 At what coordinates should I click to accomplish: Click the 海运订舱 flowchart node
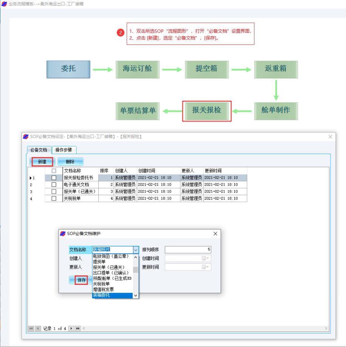pos(138,69)
